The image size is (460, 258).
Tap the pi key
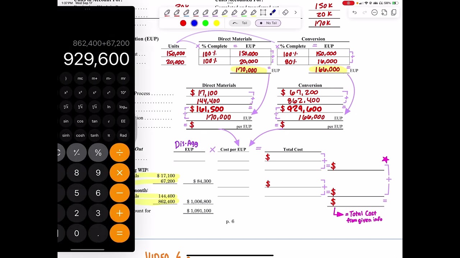[109, 135]
